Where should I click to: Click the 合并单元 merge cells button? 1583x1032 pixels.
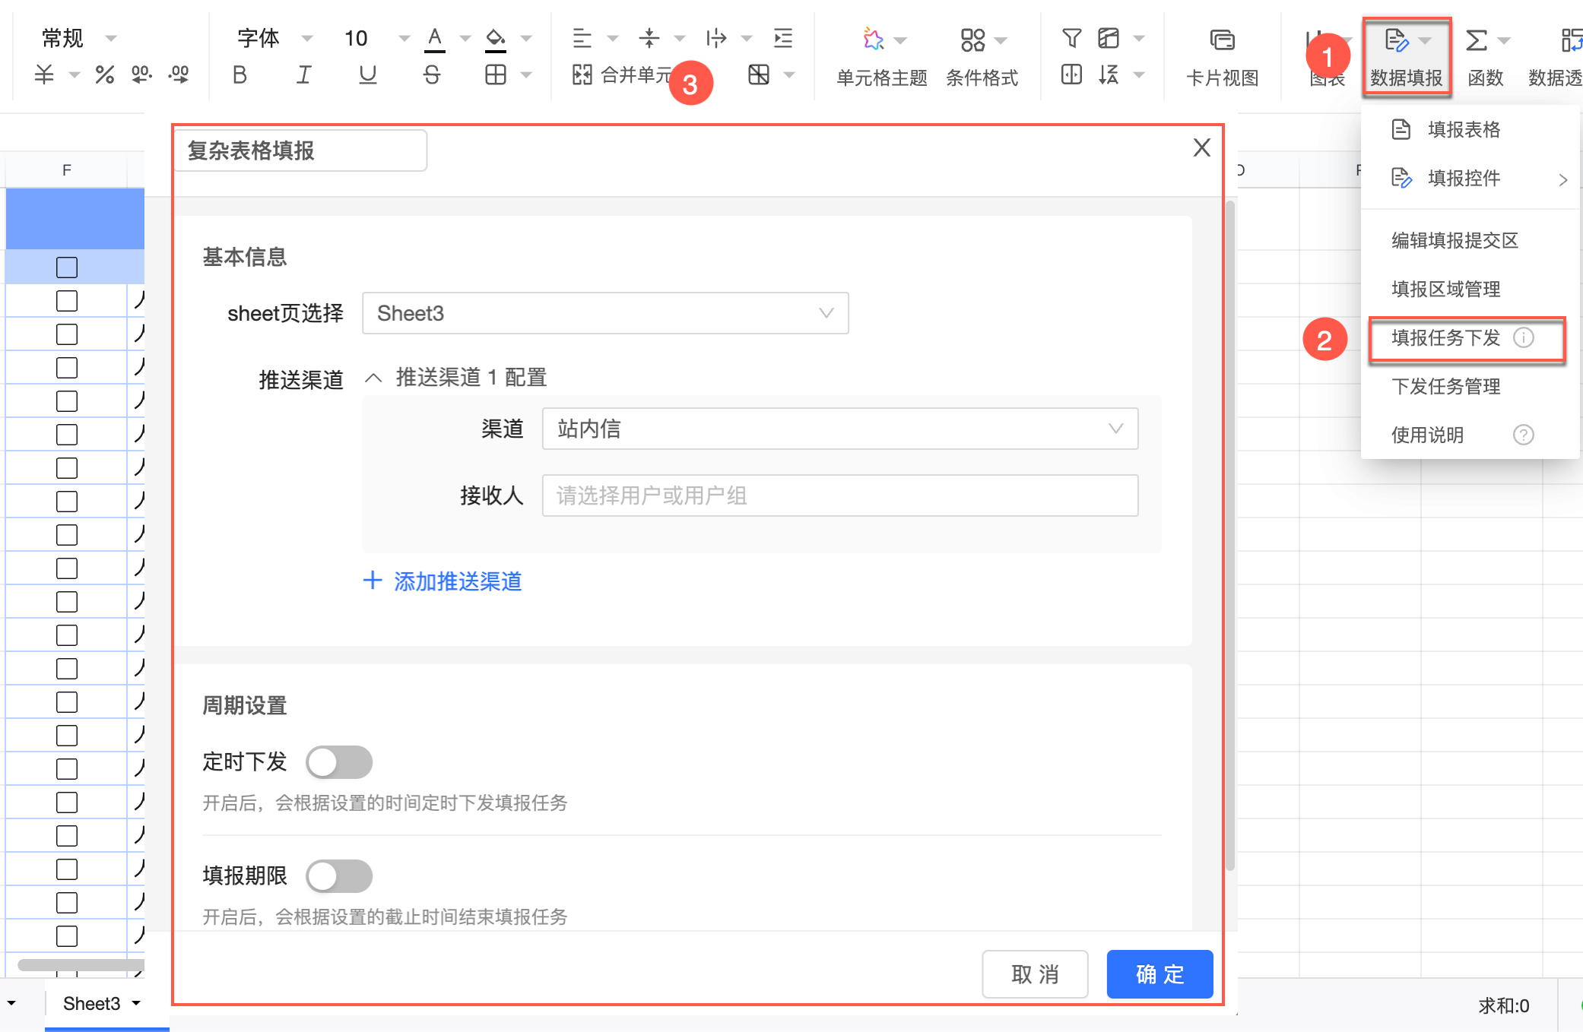622,74
